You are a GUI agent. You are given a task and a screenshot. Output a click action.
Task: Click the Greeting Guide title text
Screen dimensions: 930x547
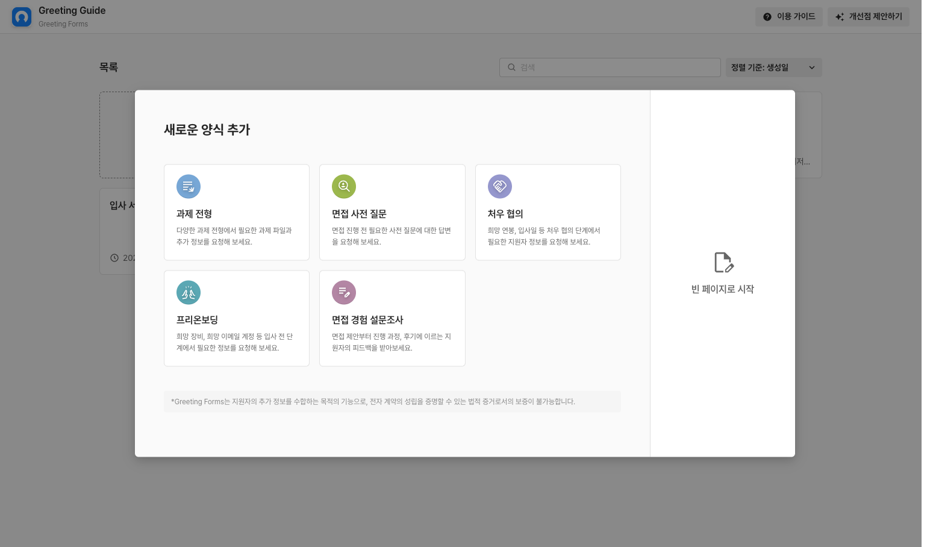(x=72, y=11)
